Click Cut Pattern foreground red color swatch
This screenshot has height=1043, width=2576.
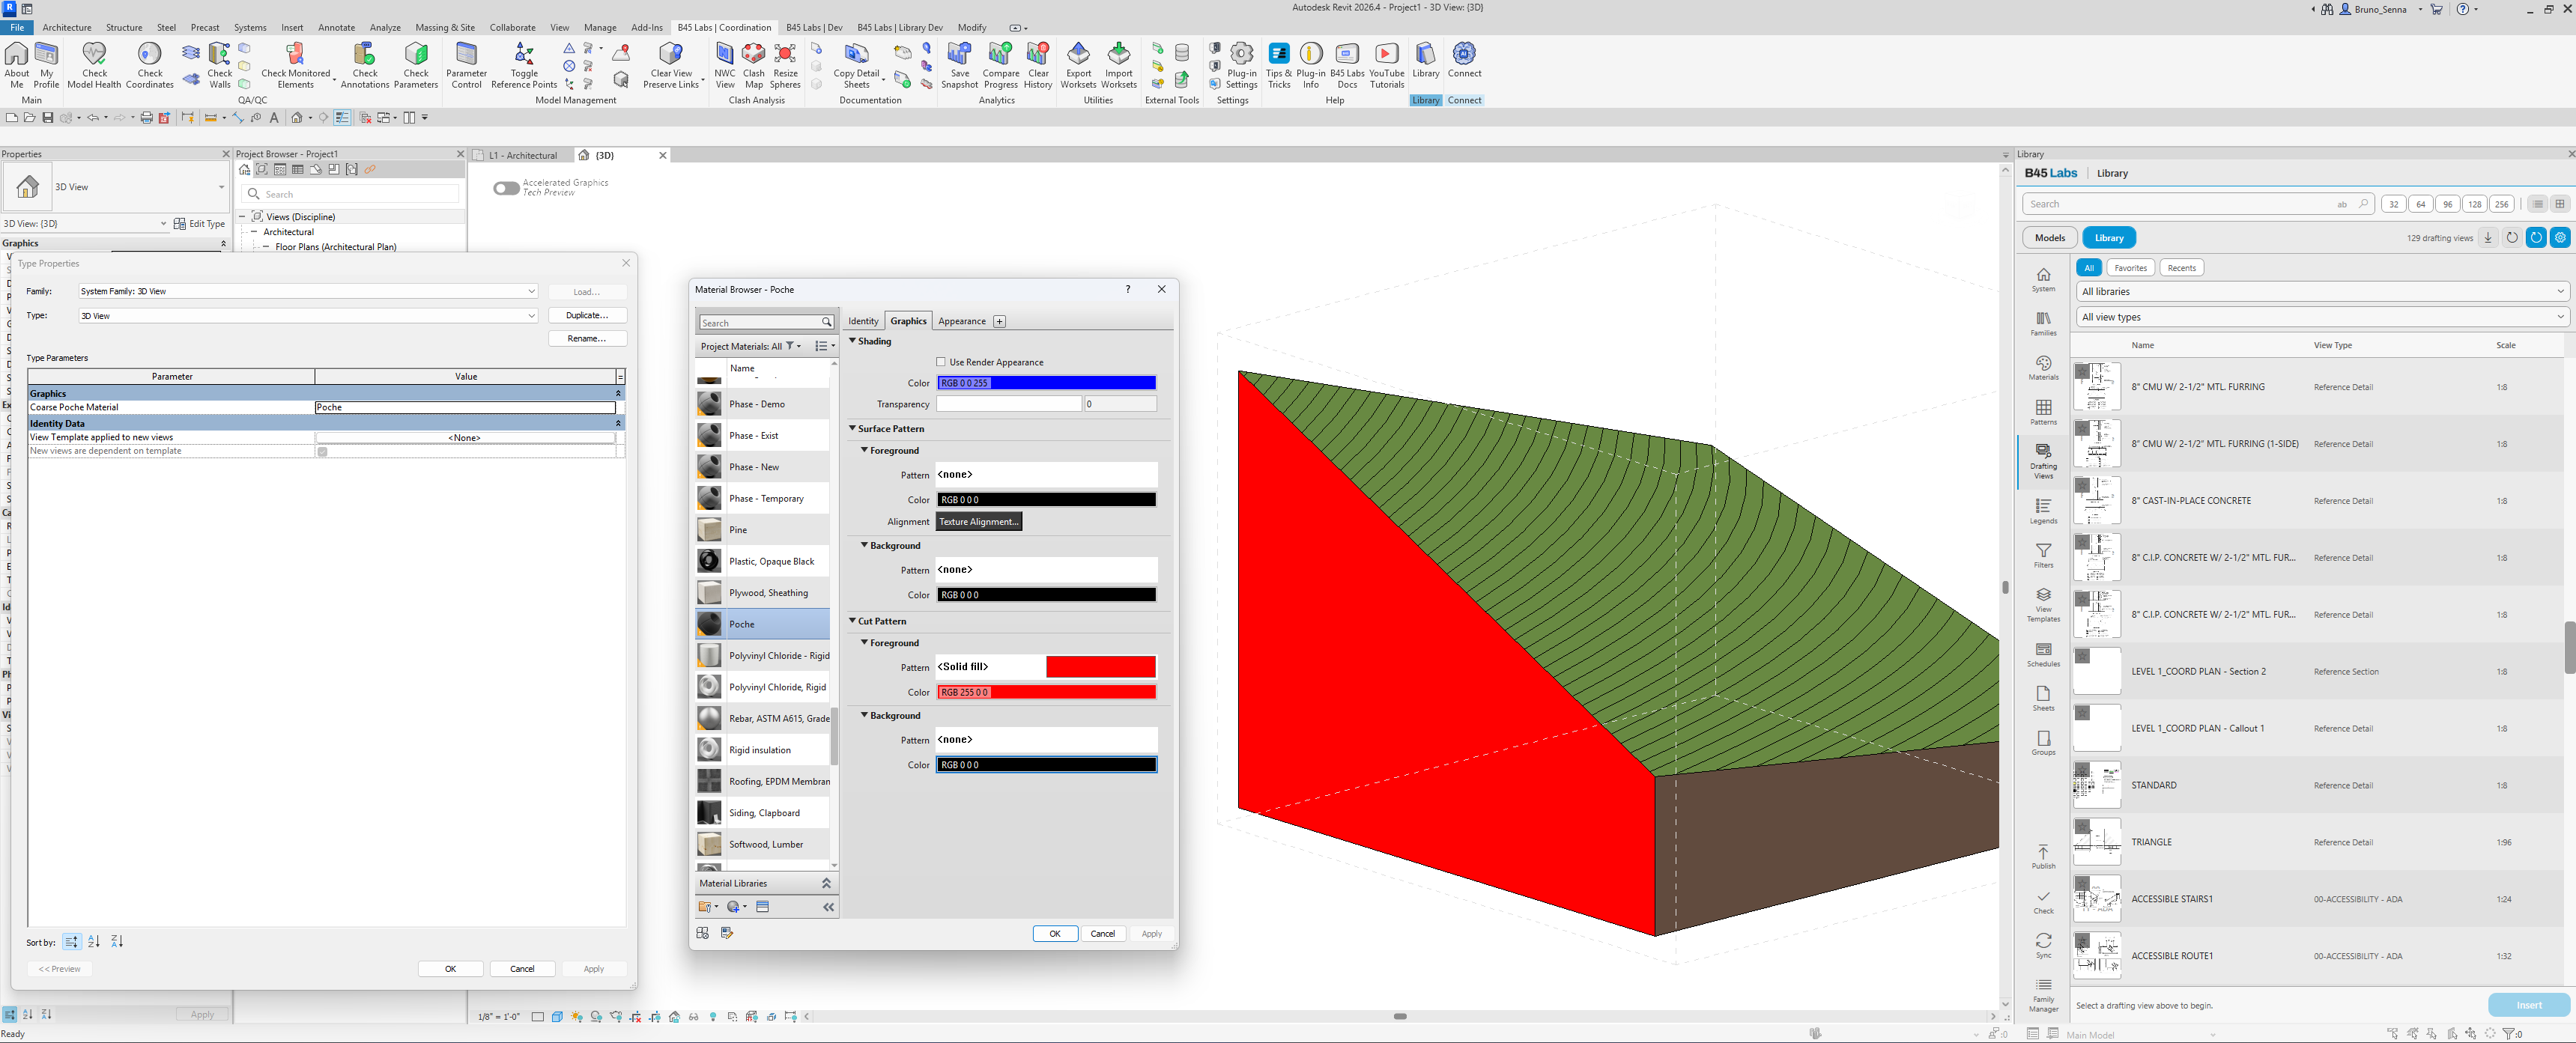1046,692
